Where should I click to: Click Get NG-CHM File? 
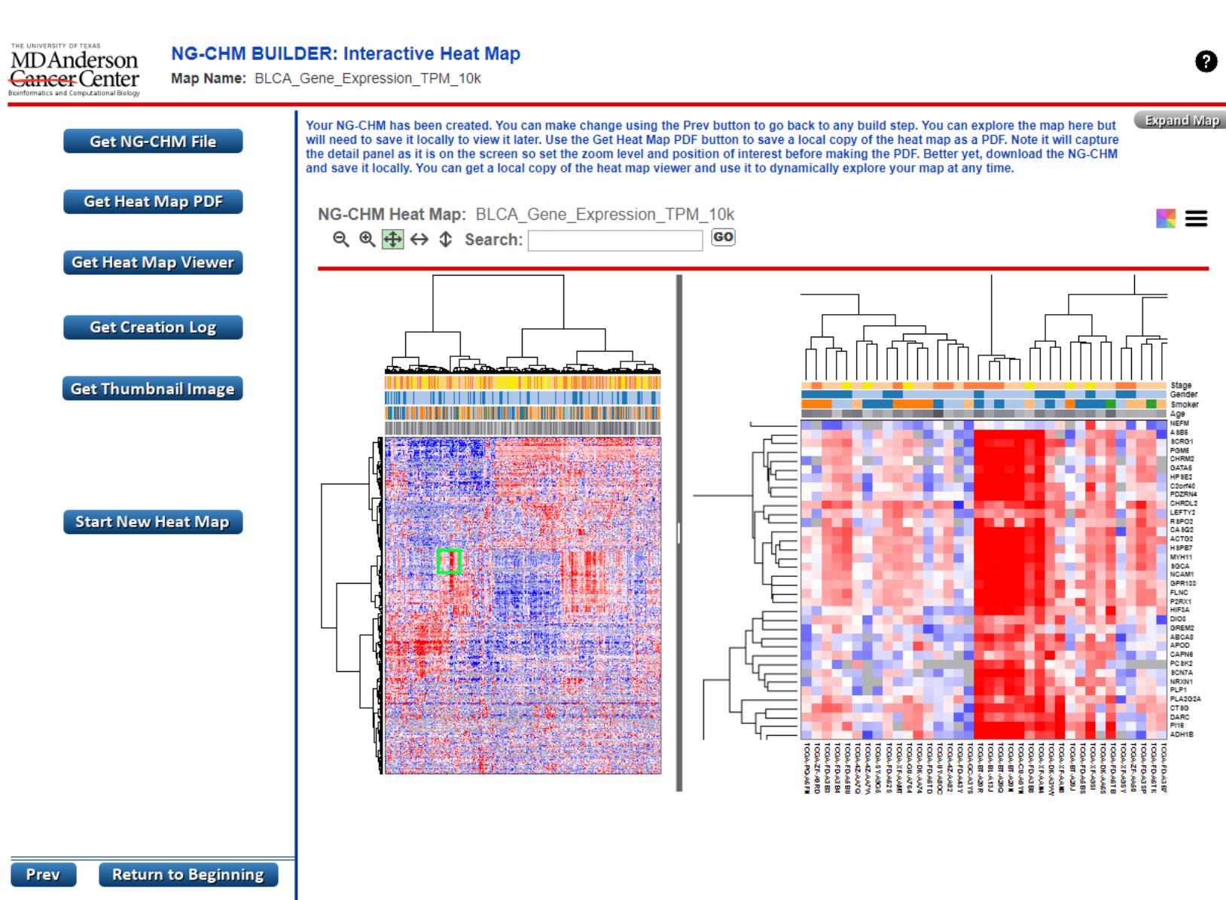point(153,141)
